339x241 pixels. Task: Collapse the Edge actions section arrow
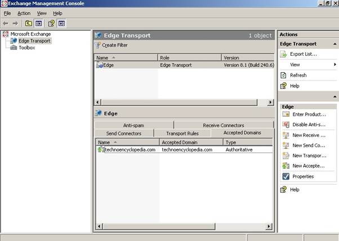pos(335,97)
